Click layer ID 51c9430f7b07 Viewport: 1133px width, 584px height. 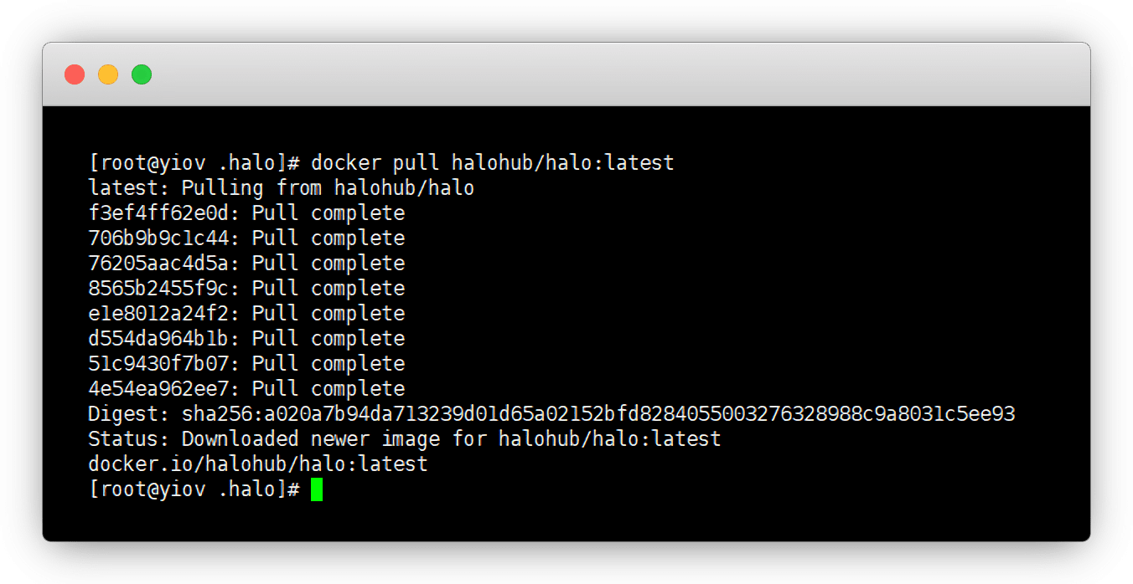pos(163,363)
